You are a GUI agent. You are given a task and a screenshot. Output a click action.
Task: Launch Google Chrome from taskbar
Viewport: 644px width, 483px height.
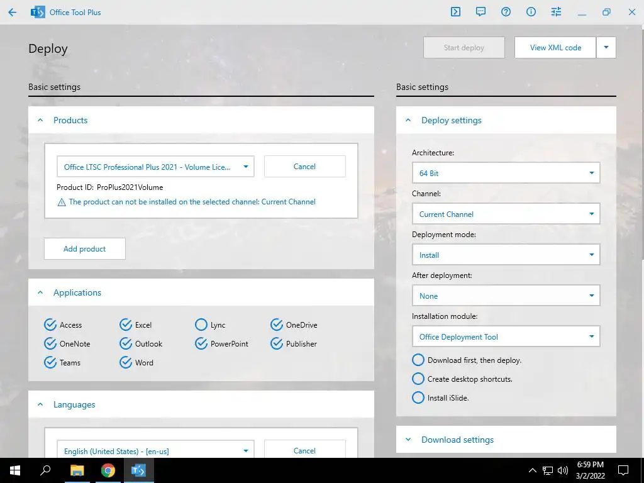click(108, 470)
